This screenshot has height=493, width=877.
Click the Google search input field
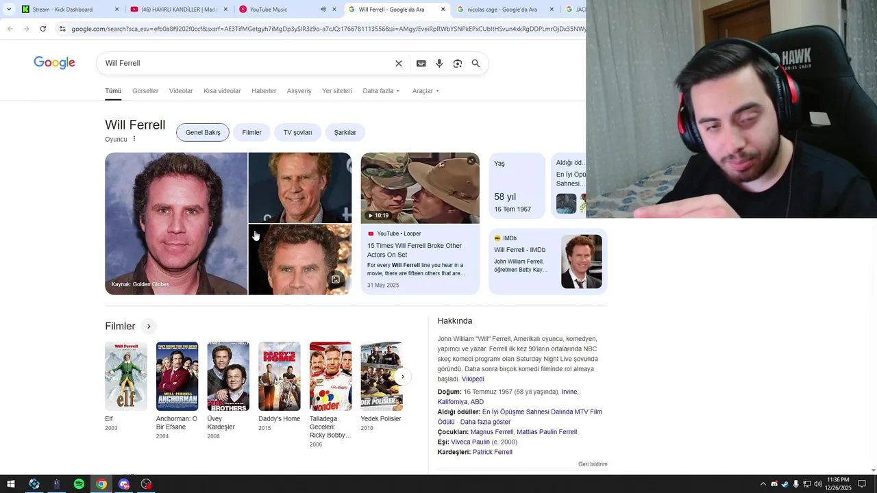click(247, 64)
